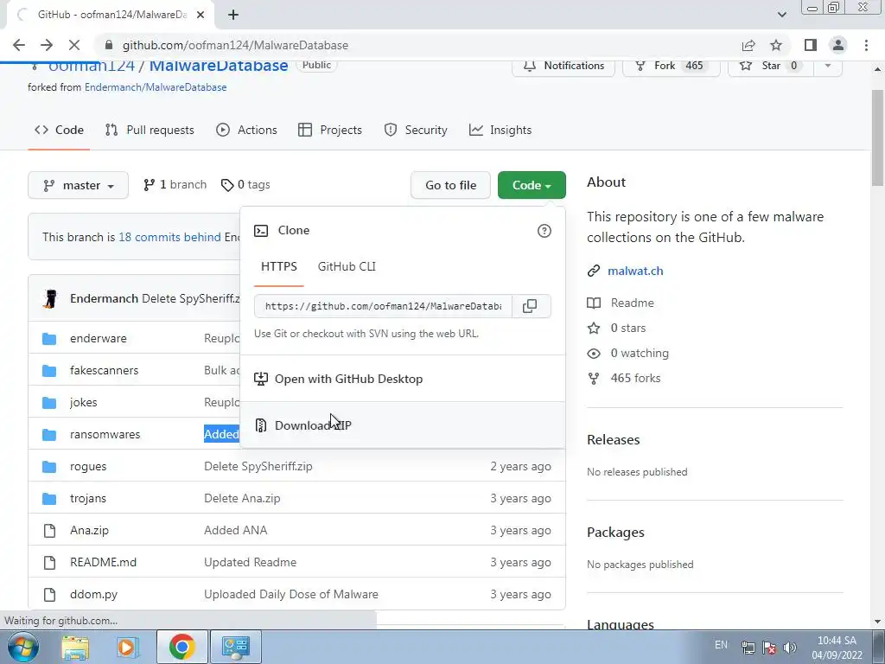Select the Code repository tab

pyautogui.click(x=59, y=130)
